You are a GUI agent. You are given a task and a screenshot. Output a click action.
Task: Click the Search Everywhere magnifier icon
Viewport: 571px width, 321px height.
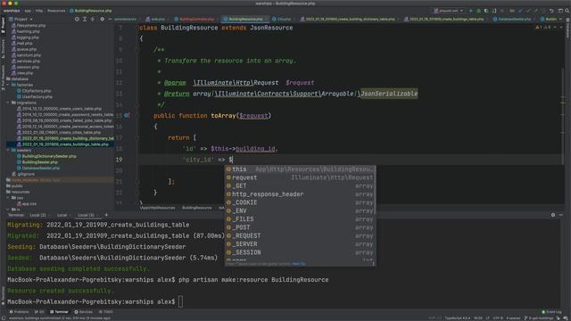pyautogui.click(x=567, y=11)
